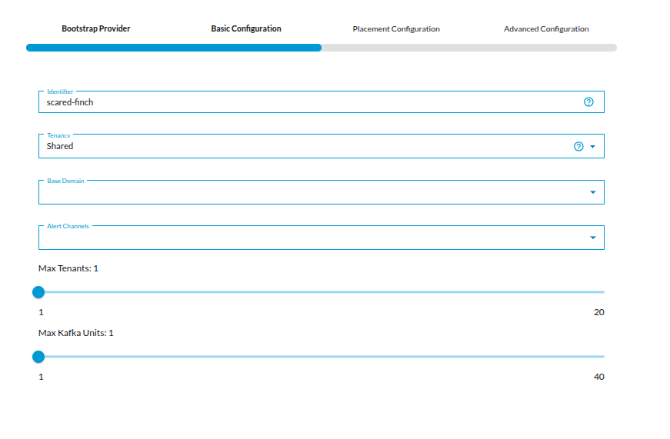Screen dimensions: 670x439
Task: Set Max Kafka Units track to far right end
Action: tap(603, 357)
